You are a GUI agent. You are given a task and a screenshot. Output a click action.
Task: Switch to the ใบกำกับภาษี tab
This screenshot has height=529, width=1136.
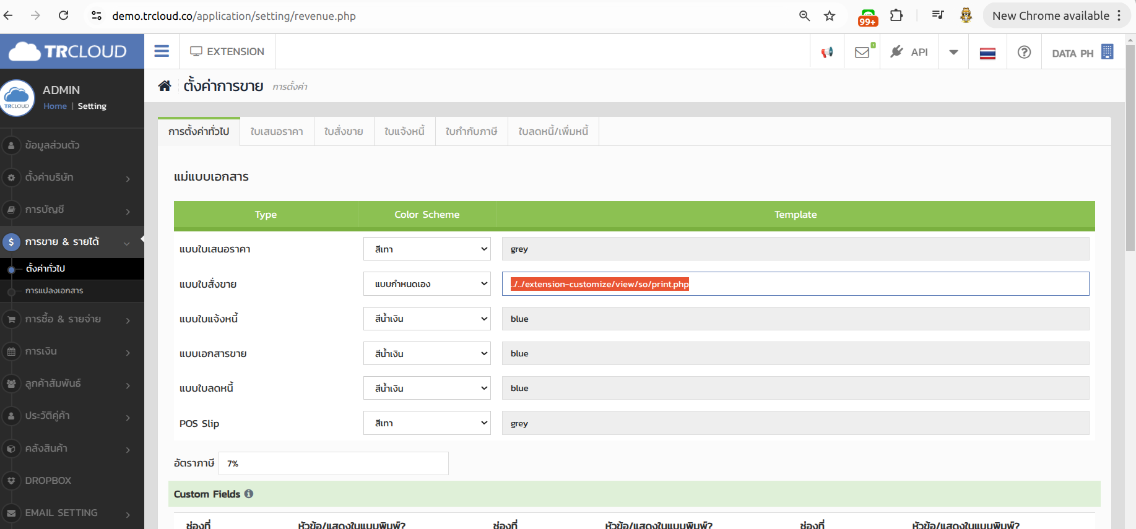(x=471, y=132)
